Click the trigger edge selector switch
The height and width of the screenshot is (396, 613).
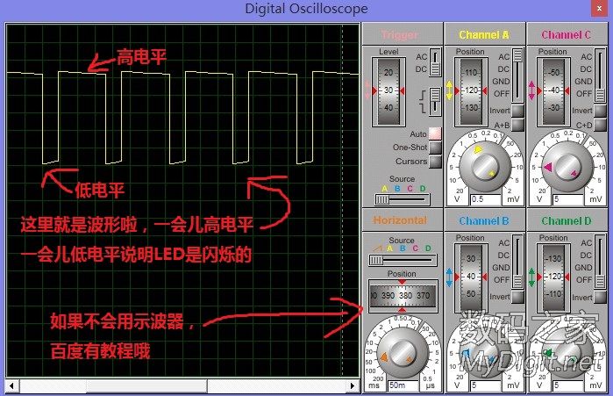pos(433,97)
